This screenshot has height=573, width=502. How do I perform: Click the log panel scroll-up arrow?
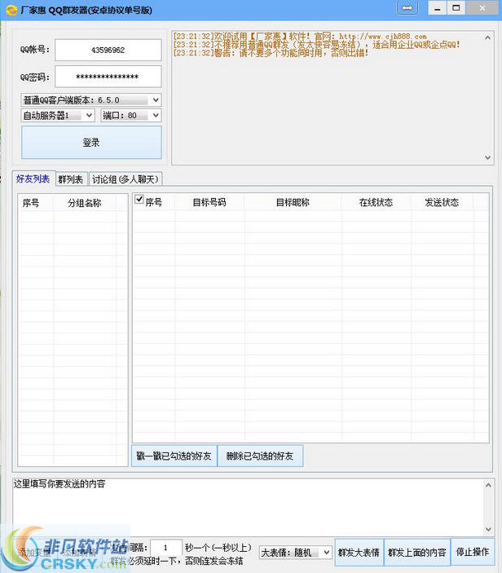tap(488, 37)
